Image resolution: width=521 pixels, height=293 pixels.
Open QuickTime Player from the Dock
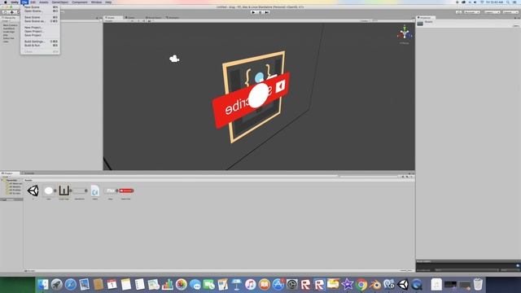417,284
